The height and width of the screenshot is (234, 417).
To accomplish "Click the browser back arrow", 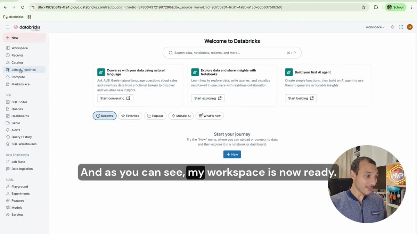I will click(x=5, y=7).
